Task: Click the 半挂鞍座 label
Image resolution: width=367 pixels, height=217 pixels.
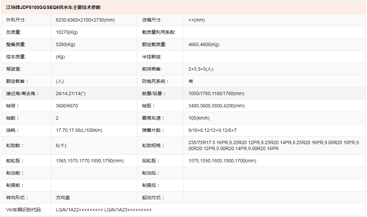Action: (x=152, y=57)
